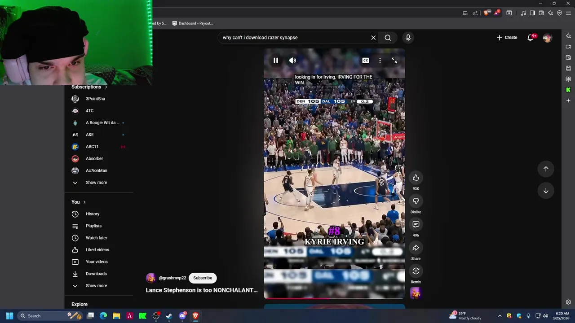Mute the Shorts video volume
The width and height of the screenshot is (575, 323).
pos(292,61)
